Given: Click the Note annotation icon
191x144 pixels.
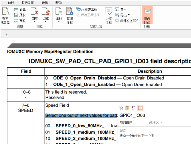Looking at the screenshot, I should (x=59, y=11).
